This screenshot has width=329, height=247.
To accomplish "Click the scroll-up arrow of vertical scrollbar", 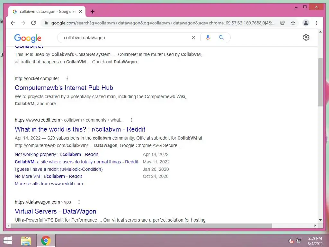I will tap(320, 32).
